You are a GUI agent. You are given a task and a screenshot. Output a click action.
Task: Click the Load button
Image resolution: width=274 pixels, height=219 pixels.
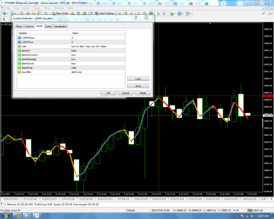tap(138, 79)
